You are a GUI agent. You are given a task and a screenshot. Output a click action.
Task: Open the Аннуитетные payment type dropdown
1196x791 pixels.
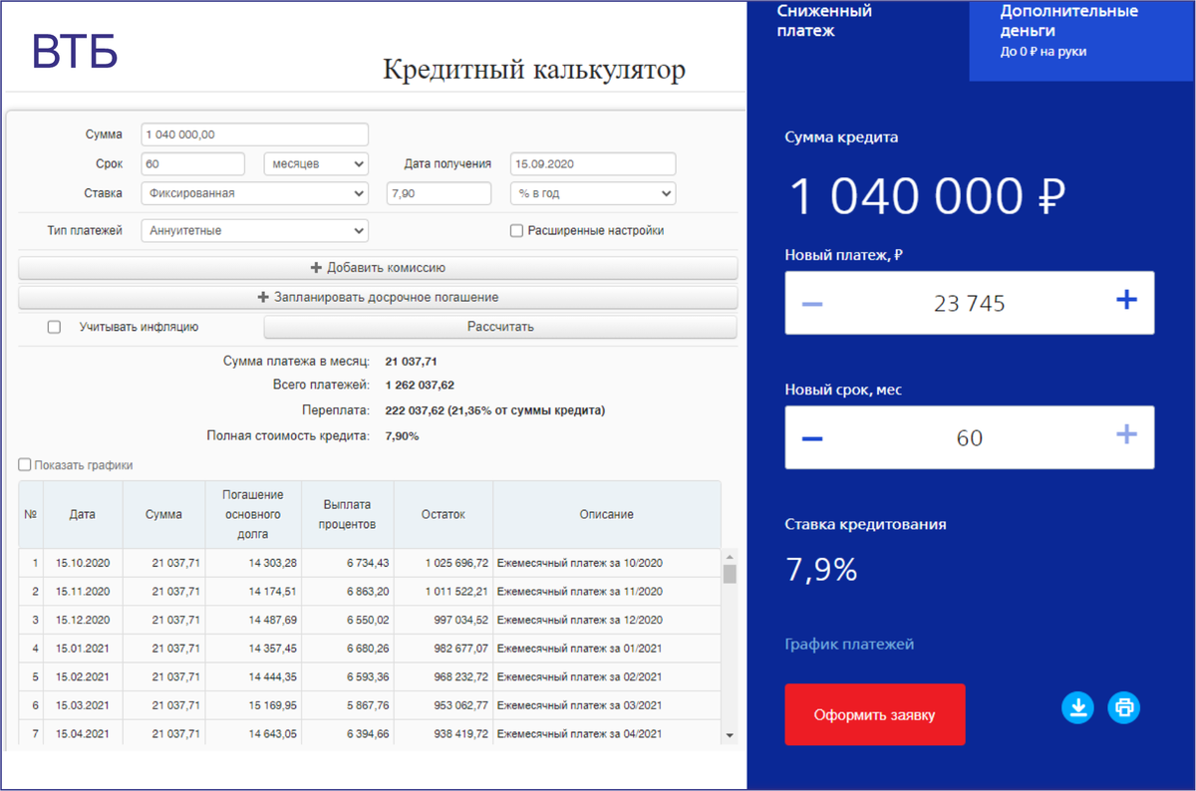coord(255,230)
